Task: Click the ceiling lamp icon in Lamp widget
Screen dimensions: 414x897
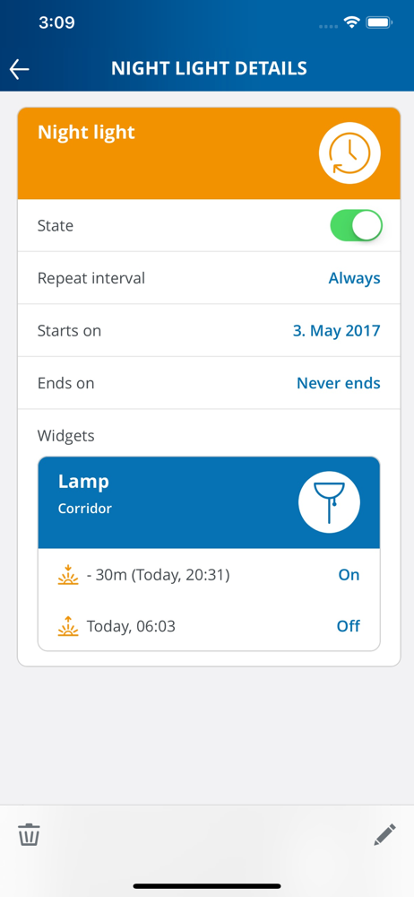Action: 330,502
